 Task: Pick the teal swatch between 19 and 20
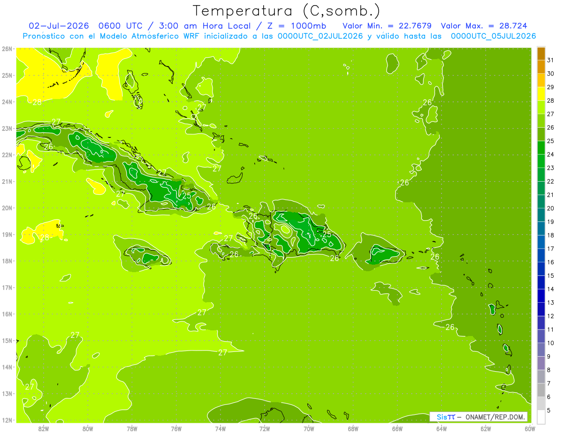541,215
